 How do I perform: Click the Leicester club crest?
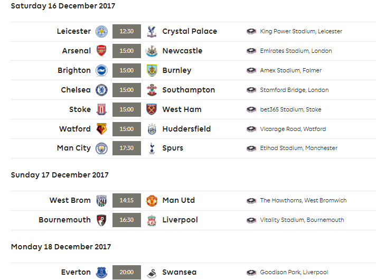tap(101, 31)
